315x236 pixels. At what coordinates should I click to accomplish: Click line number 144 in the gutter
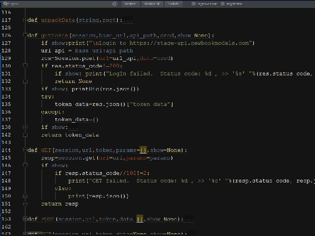pos(6,150)
